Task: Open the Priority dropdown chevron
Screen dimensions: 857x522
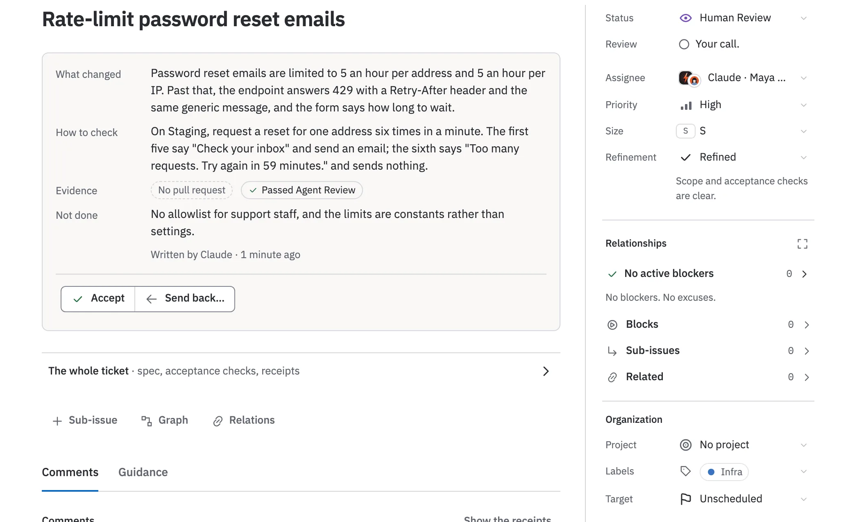Action: click(803, 105)
